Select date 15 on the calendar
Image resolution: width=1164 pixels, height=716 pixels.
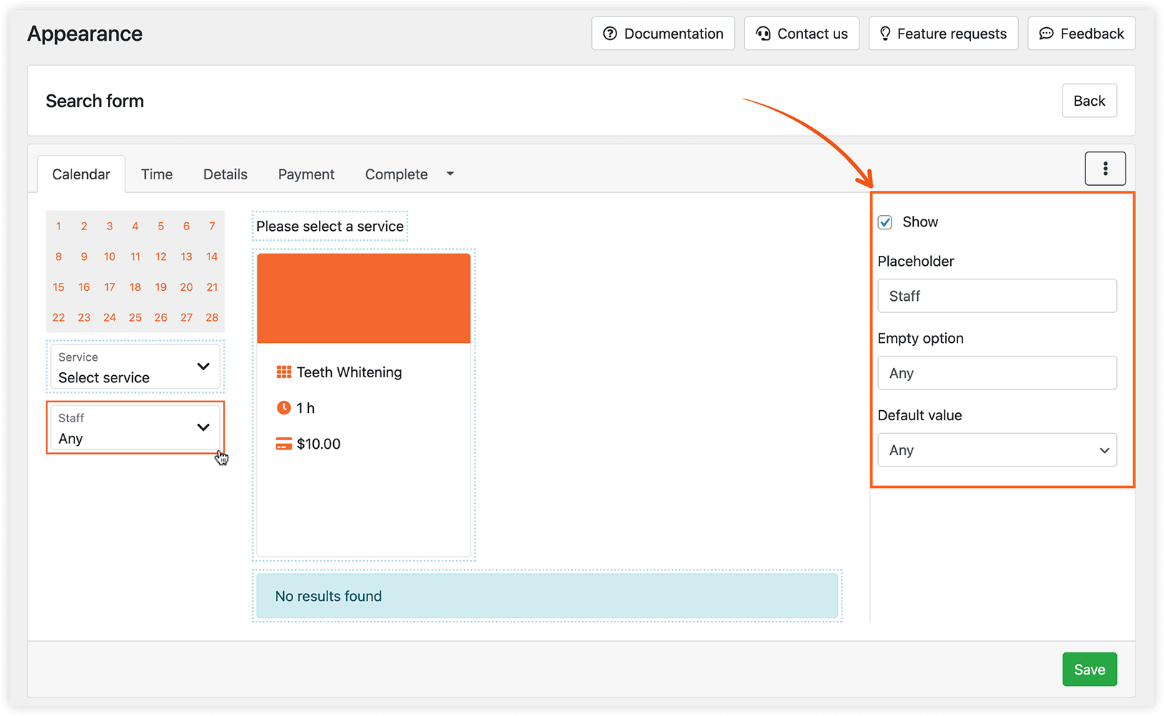[x=58, y=287]
